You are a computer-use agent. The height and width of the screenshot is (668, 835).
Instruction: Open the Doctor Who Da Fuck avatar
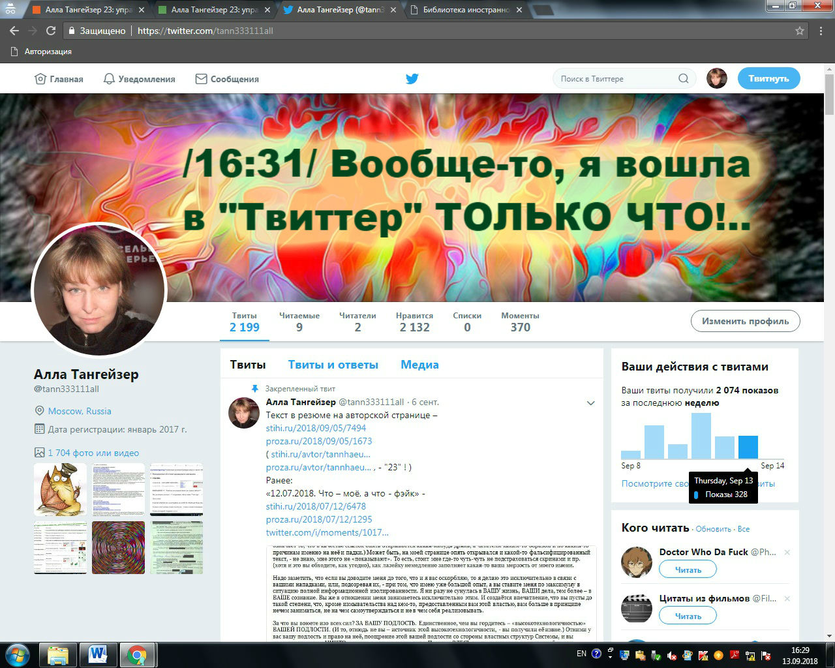coord(637,562)
